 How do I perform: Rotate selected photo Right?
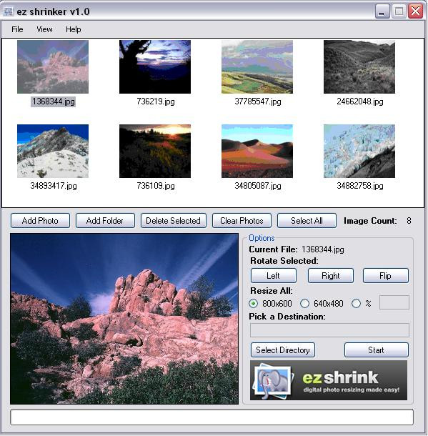click(331, 276)
